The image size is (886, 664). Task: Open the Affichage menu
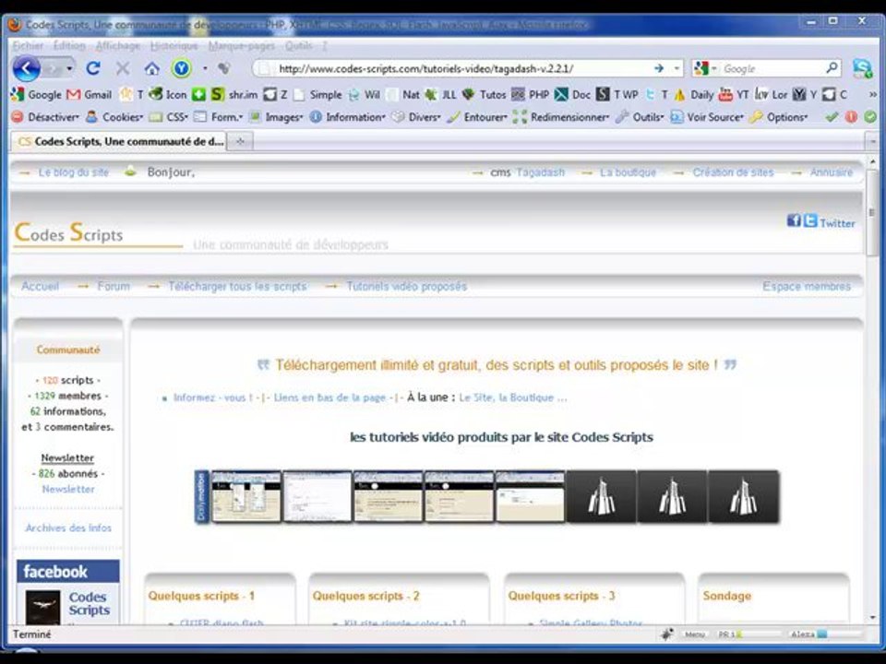[x=117, y=46]
